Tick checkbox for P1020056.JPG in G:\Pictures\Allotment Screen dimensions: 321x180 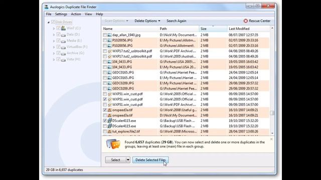click(x=105, y=45)
